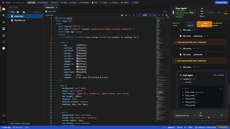
Task: Click the save icon in editor toolbar
Action: pos(122,15)
